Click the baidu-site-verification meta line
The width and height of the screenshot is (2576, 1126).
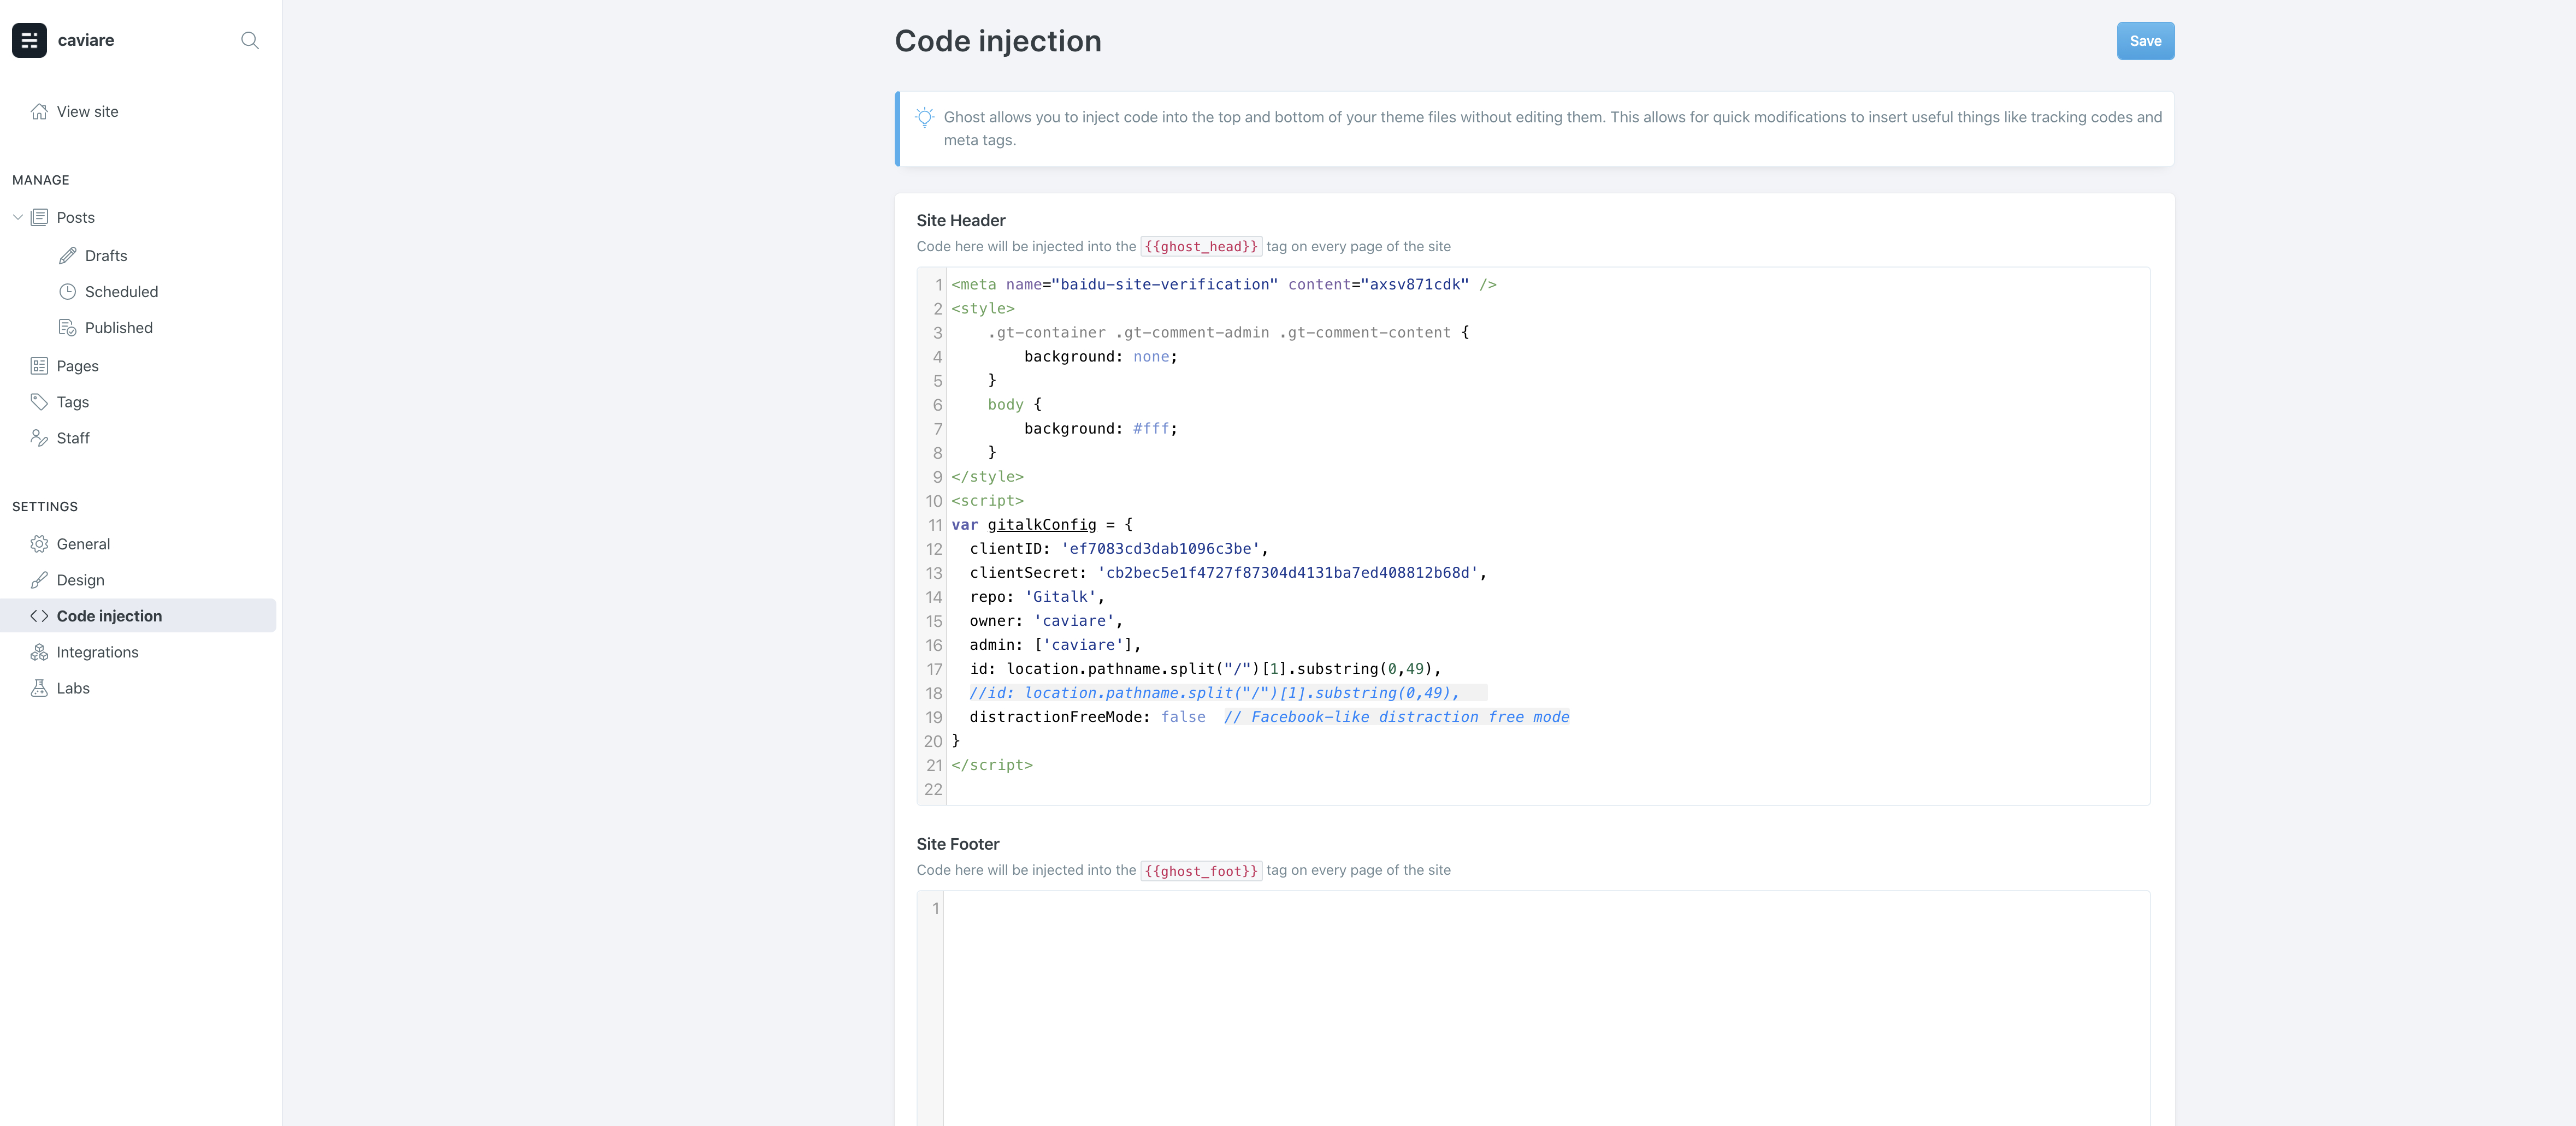[x=1224, y=284]
